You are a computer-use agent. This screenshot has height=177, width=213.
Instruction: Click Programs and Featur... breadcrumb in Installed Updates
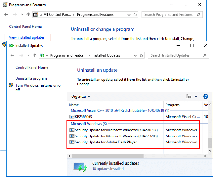[68, 55]
